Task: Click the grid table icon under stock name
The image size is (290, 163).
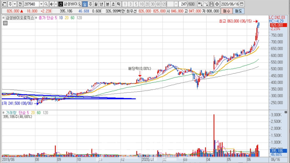Action: (x=5, y=23)
